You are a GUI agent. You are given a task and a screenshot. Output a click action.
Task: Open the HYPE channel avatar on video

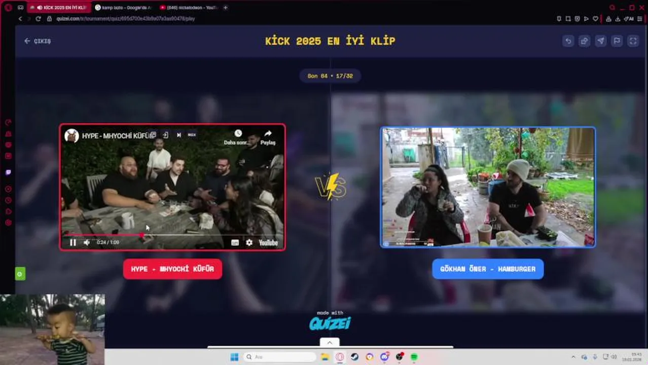[71, 136]
